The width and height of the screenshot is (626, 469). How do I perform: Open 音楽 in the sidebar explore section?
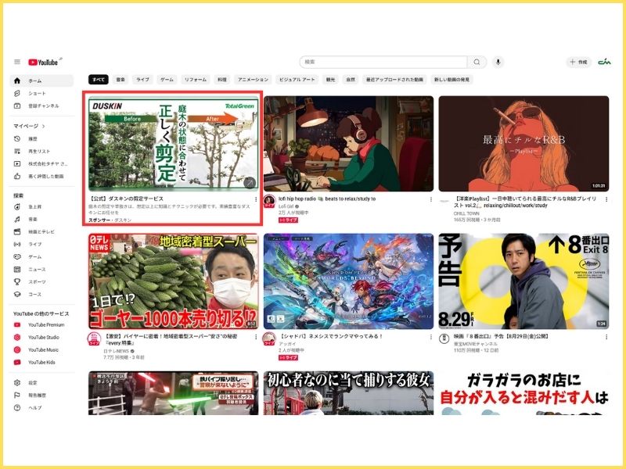point(41,219)
